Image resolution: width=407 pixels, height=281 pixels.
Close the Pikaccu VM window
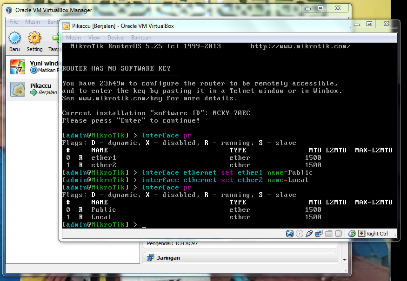coord(387,24)
